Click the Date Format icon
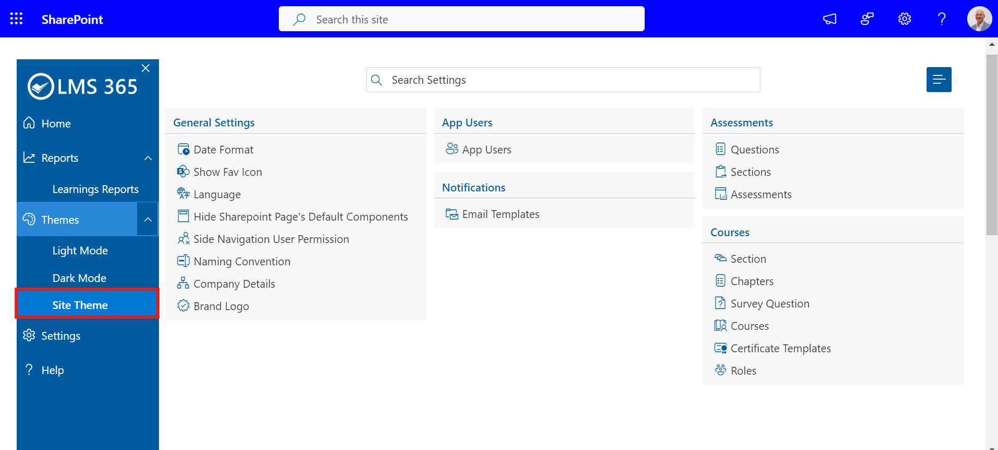The height and width of the screenshot is (450, 998). (x=183, y=149)
